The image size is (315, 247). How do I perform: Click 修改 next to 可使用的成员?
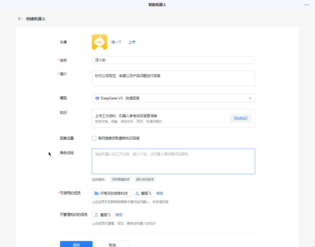160,193
